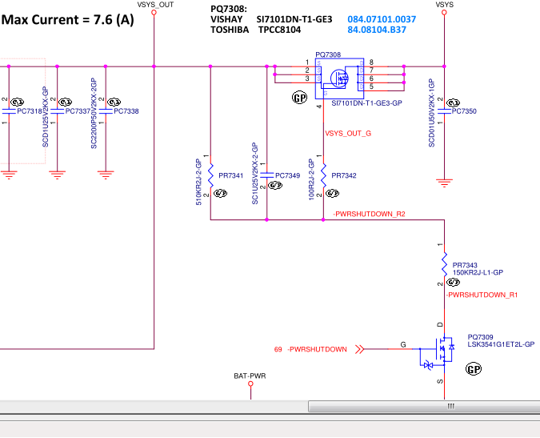This screenshot has width=540, height=438.
Task: Click the -PWRSHUTDOWN_R1 net label
Action: pyautogui.click(x=482, y=295)
